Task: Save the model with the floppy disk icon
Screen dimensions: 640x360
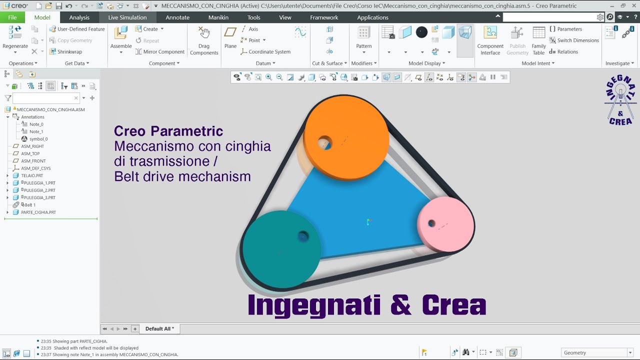Action: pos(58,6)
